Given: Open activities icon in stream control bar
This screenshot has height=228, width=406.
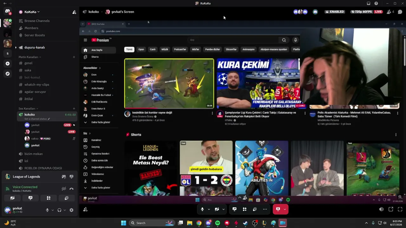Looking at the screenshot, I should (245, 209).
